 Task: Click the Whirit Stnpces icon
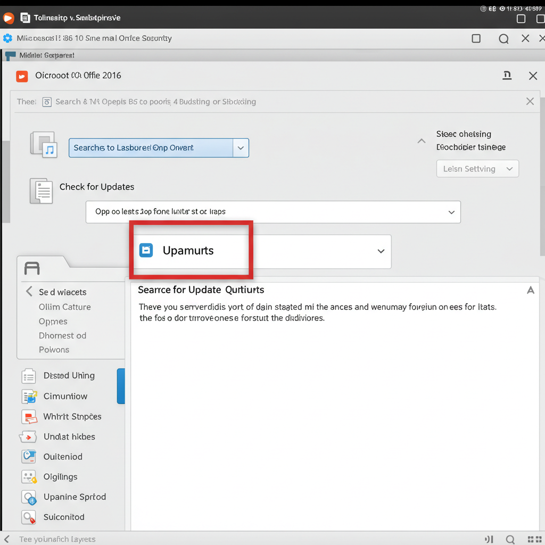tap(29, 417)
